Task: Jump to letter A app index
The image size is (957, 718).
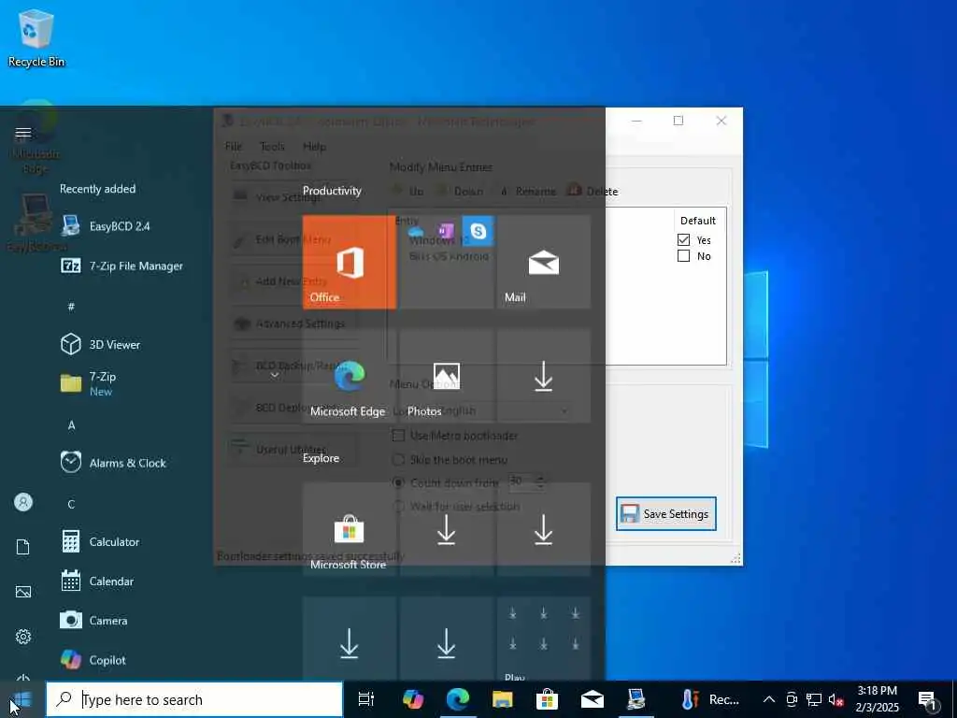Action: pos(71,425)
